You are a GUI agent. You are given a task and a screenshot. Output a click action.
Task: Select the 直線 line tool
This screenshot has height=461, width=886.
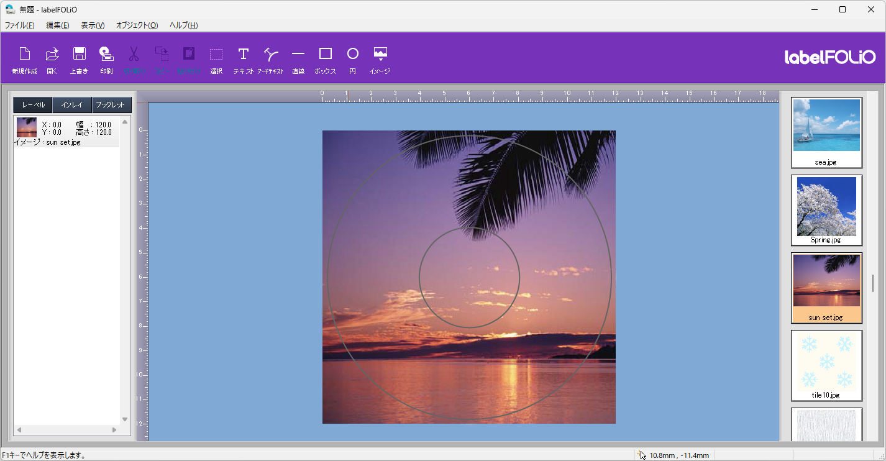point(298,60)
